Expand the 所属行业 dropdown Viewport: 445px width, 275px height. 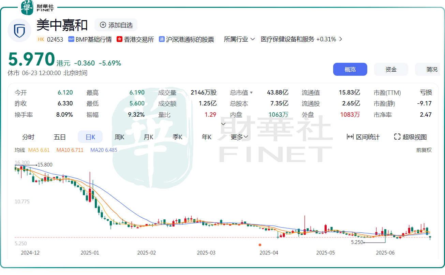[239, 39]
